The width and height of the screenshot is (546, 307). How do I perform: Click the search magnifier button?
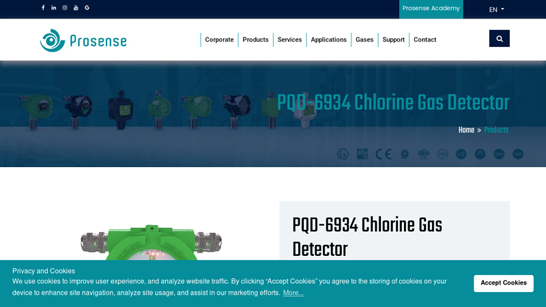point(499,39)
